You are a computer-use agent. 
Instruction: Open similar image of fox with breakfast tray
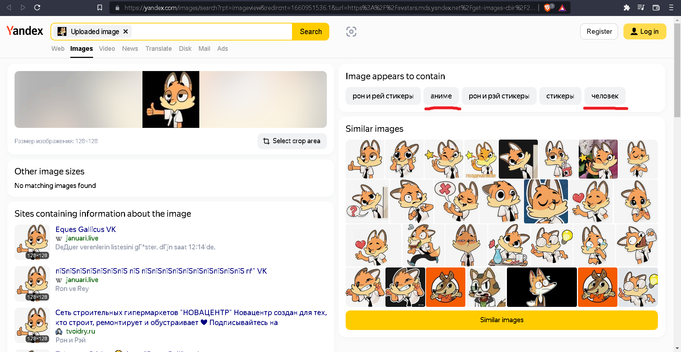(x=509, y=245)
